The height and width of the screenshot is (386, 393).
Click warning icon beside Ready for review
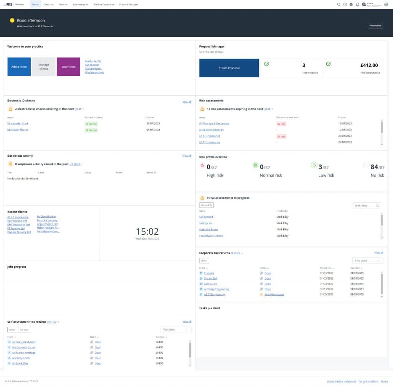261,294
